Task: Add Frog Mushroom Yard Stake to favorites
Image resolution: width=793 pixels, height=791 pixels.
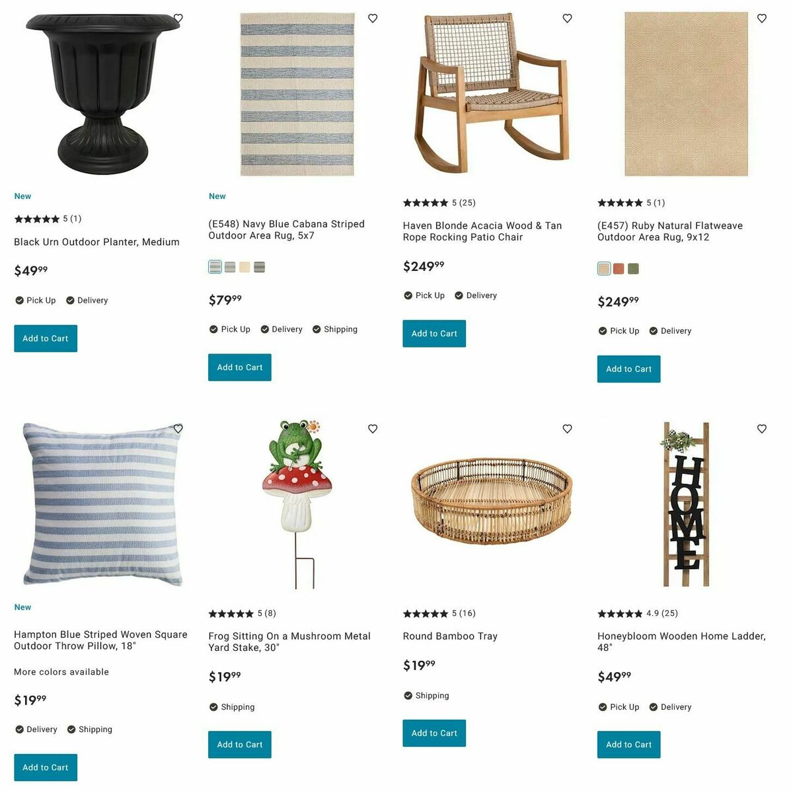Action: [373, 429]
